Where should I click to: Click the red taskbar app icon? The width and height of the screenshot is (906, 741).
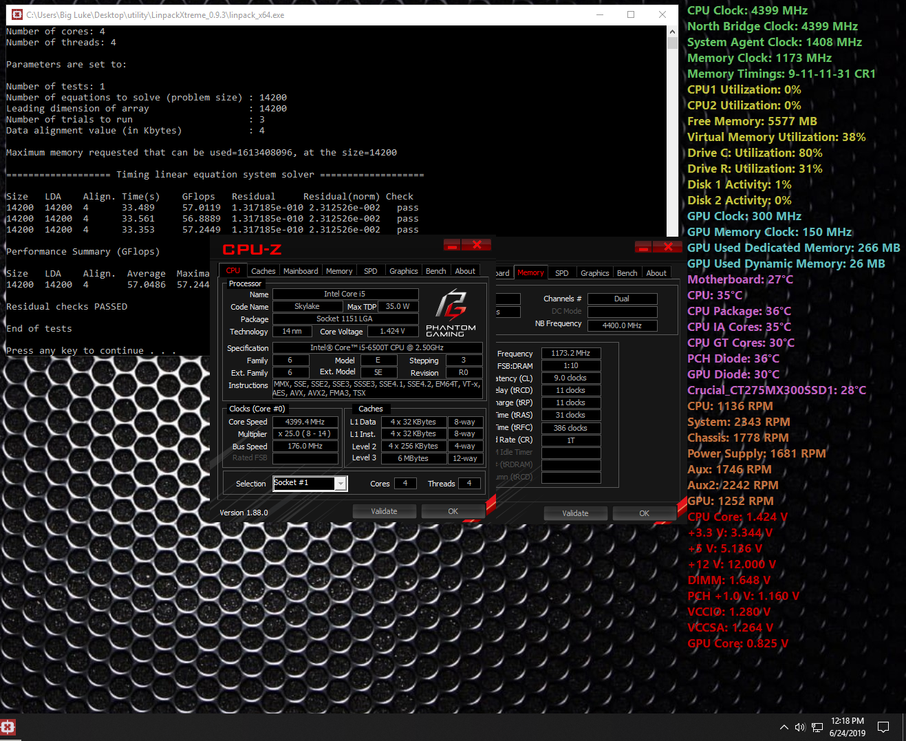(x=8, y=727)
